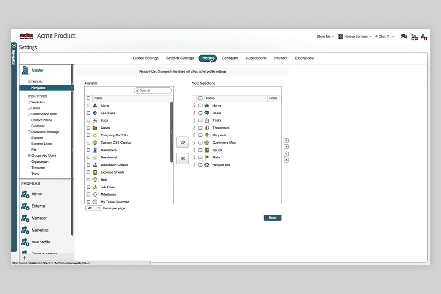
Task: Move selection to top of list
Action: [x=286, y=141]
